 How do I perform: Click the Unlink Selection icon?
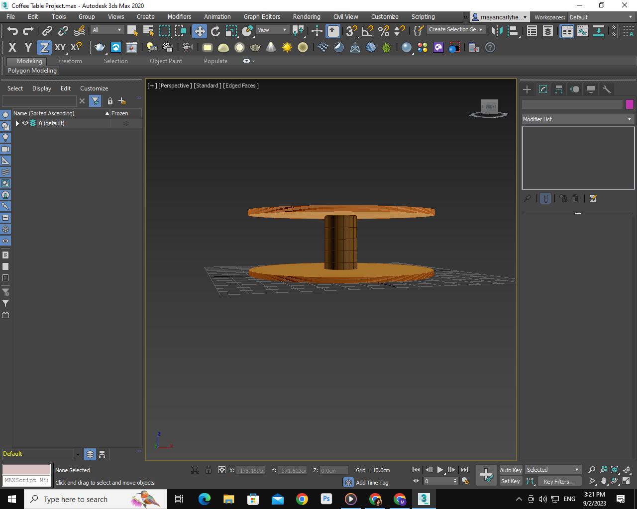[x=63, y=31]
